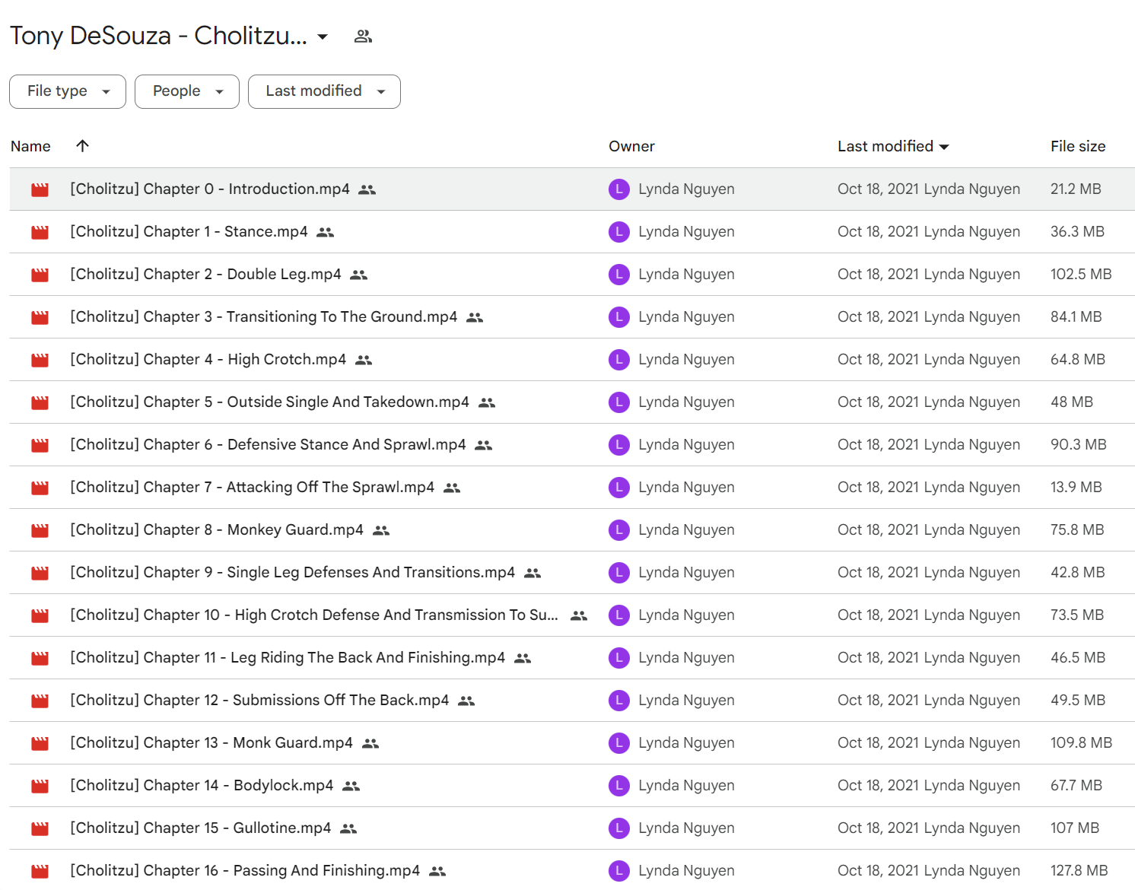Click the video icon for Chapter 15 Gullotine
This screenshot has width=1135, height=890.
[40, 828]
